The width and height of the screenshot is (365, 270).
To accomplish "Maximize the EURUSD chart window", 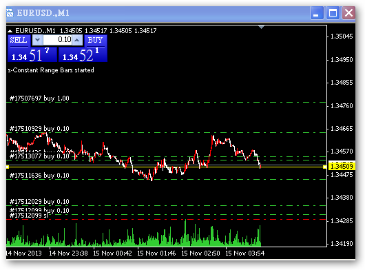I will [333, 13].
